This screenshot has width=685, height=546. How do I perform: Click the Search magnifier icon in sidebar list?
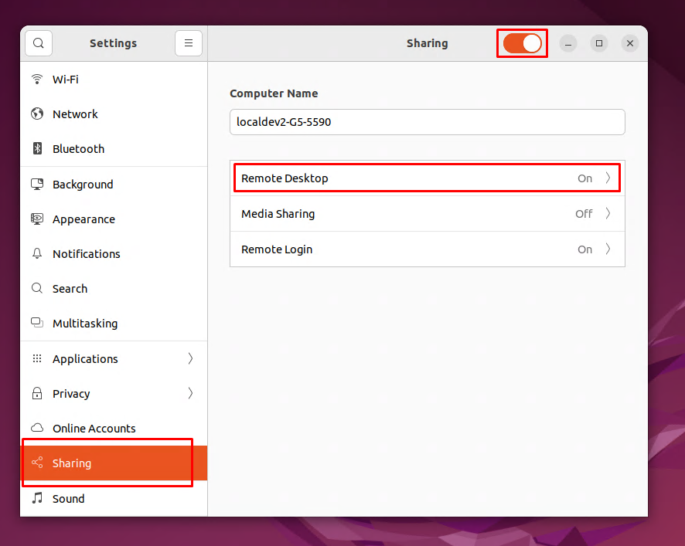[x=37, y=289]
